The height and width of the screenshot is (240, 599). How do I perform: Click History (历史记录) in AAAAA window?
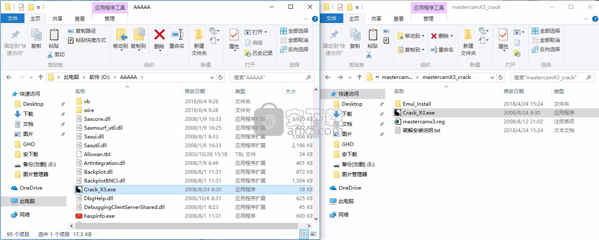coord(259,53)
